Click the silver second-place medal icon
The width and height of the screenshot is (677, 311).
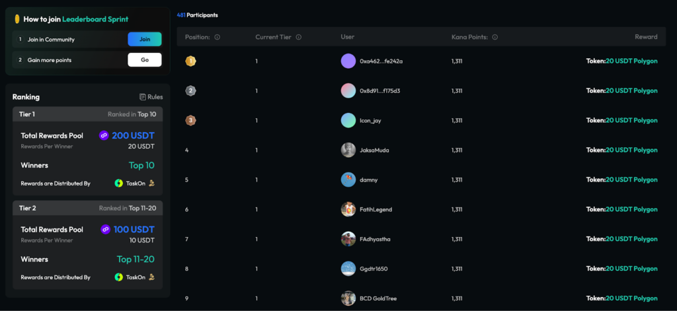point(190,90)
